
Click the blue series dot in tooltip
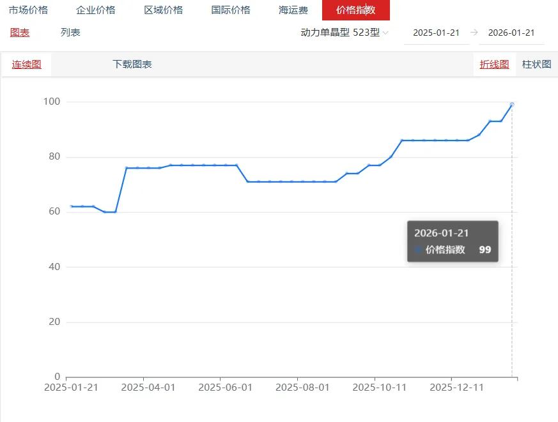click(419, 250)
